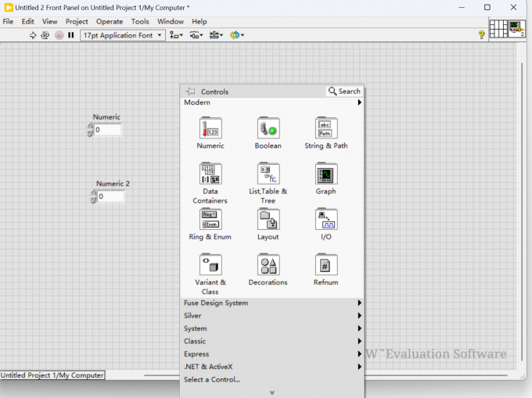Expand the System controls submenu
The width and height of the screenshot is (532, 398).
(x=272, y=328)
